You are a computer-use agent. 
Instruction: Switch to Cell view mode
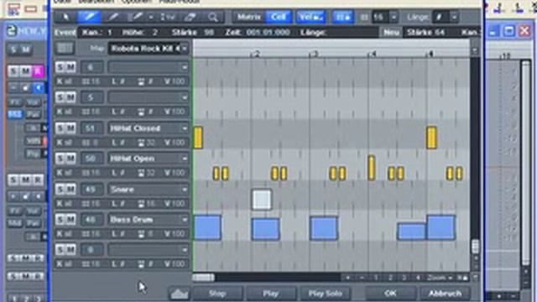click(279, 17)
